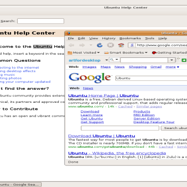Image resolution: width=187 pixels, height=187 pixels.
Task: Follow the 'Desktop Feature Tour' sitelink
Action: (154, 122)
